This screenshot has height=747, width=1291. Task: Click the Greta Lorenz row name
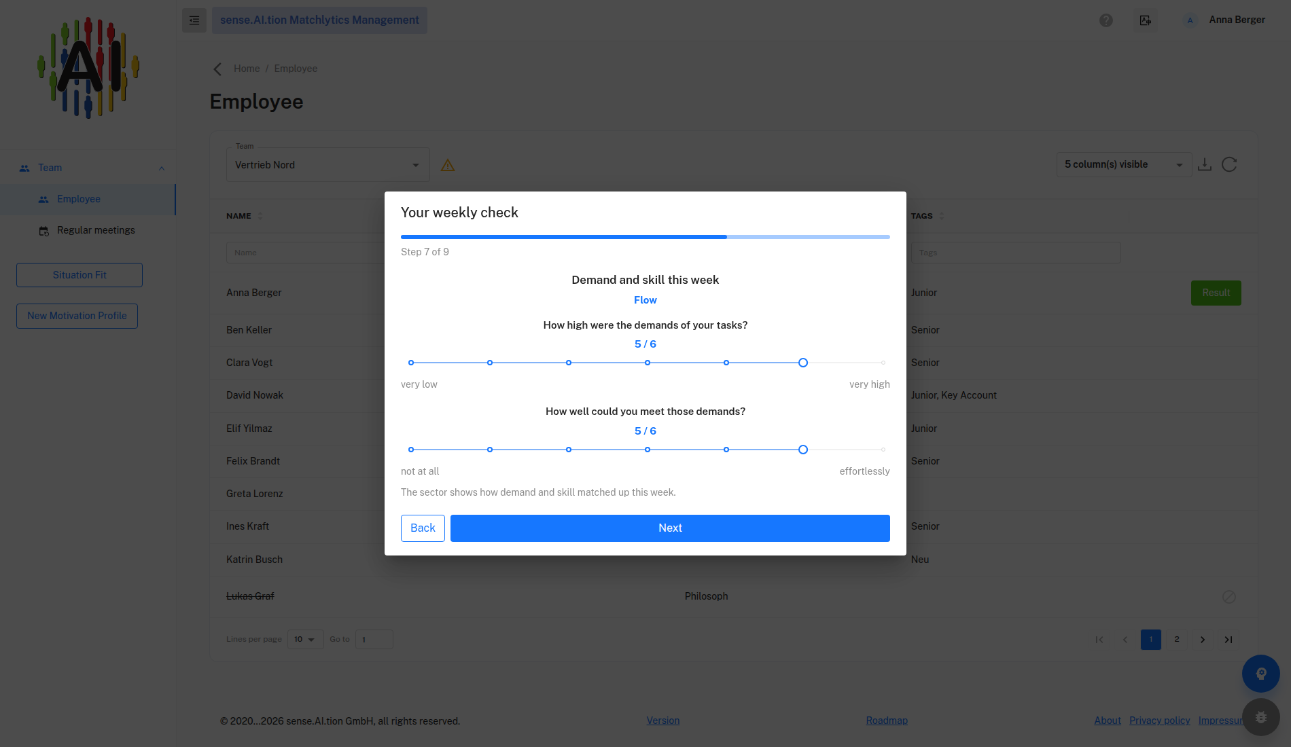point(255,494)
